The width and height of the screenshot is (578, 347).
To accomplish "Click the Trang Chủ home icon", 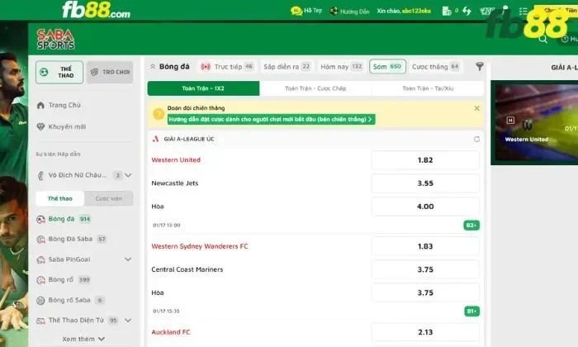I will 41,105.
